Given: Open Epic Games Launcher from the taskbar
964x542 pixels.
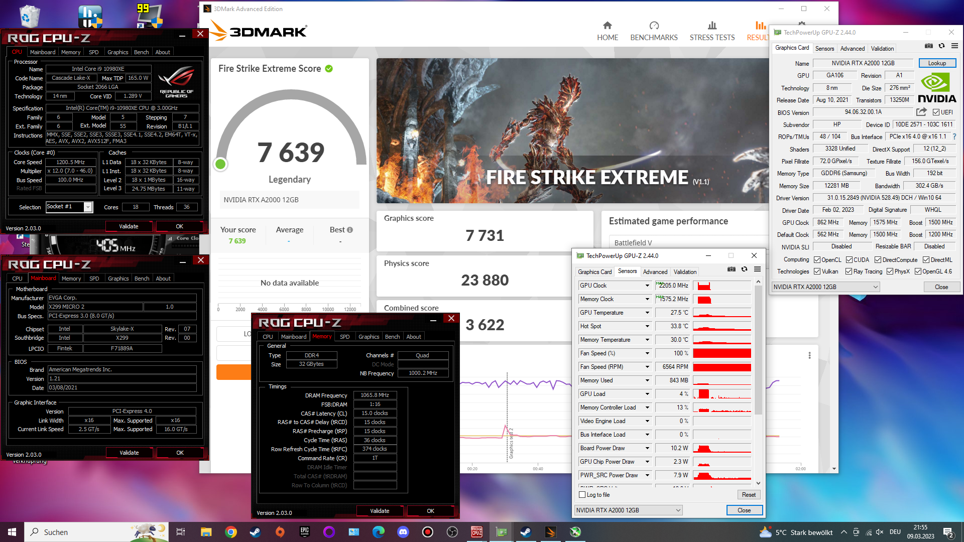Looking at the screenshot, I should 305,532.
